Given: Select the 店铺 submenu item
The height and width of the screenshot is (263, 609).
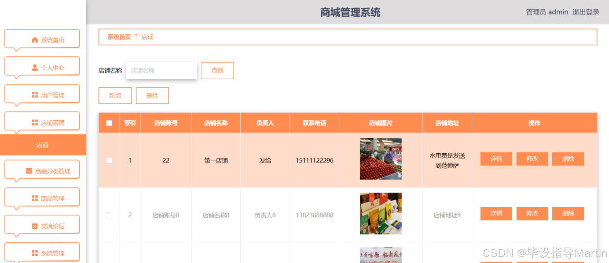Looking at the screenshot, I should pos(43,145).
